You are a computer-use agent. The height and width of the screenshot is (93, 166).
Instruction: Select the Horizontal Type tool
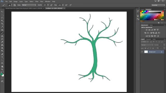(x=2, y=57)
